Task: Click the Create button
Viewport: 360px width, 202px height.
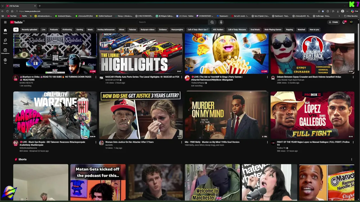Action: 333,22
